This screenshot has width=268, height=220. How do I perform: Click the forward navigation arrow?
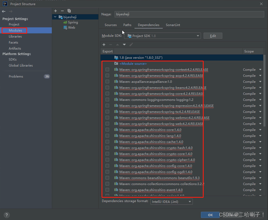(11, 11)
